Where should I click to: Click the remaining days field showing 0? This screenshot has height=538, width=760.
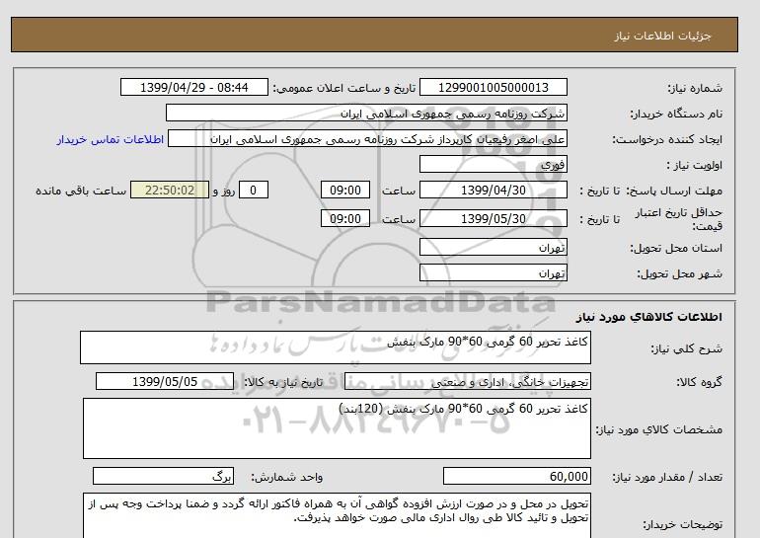[253, 190]
